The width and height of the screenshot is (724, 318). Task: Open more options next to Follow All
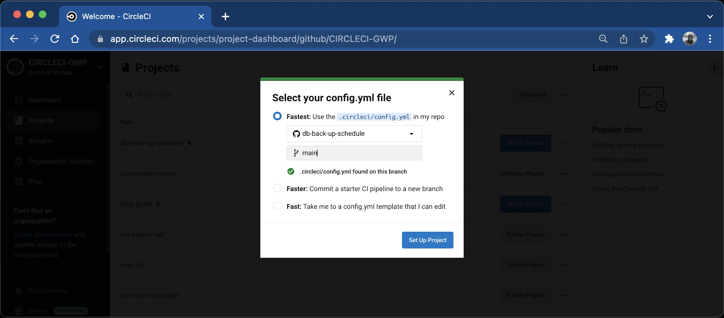click(565, 95)
